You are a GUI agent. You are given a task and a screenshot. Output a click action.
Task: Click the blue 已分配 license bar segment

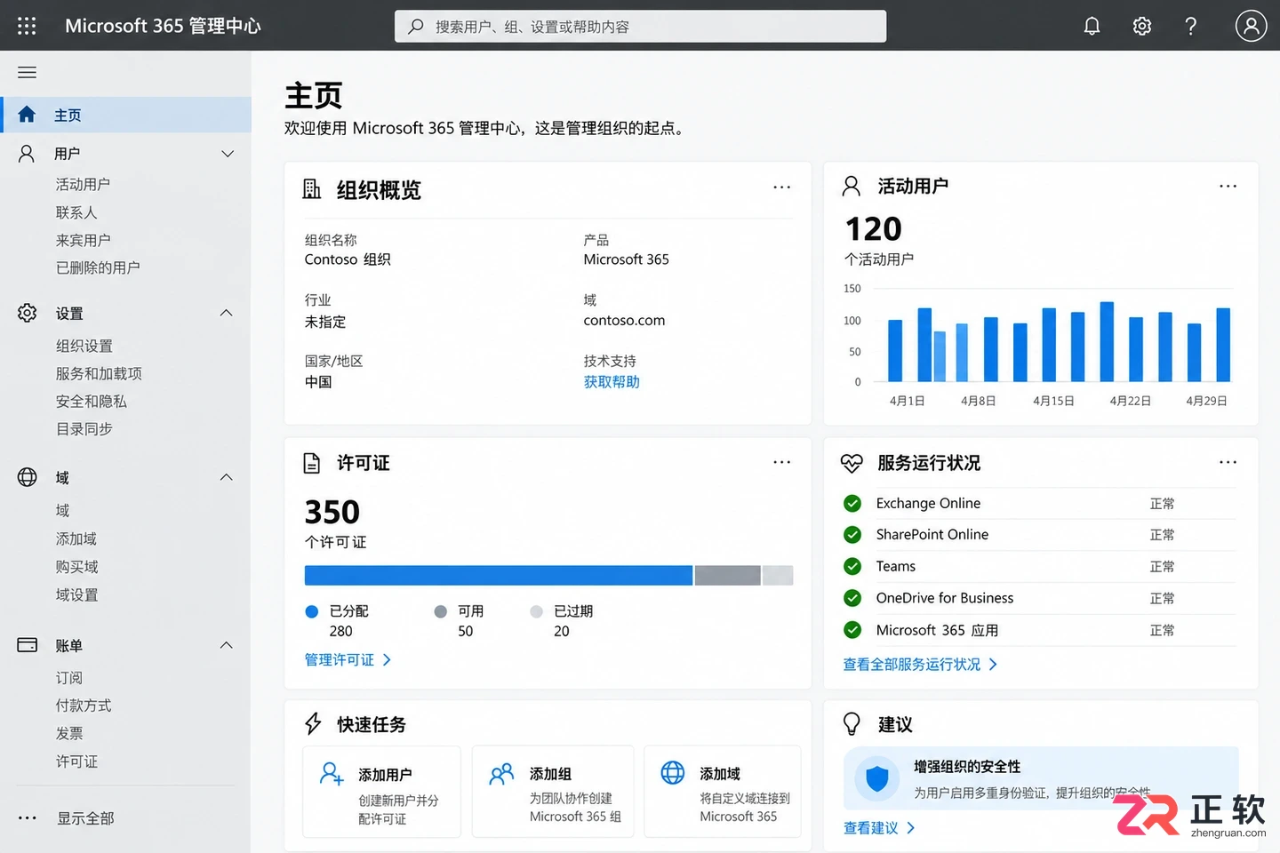(x=498, y=575)
